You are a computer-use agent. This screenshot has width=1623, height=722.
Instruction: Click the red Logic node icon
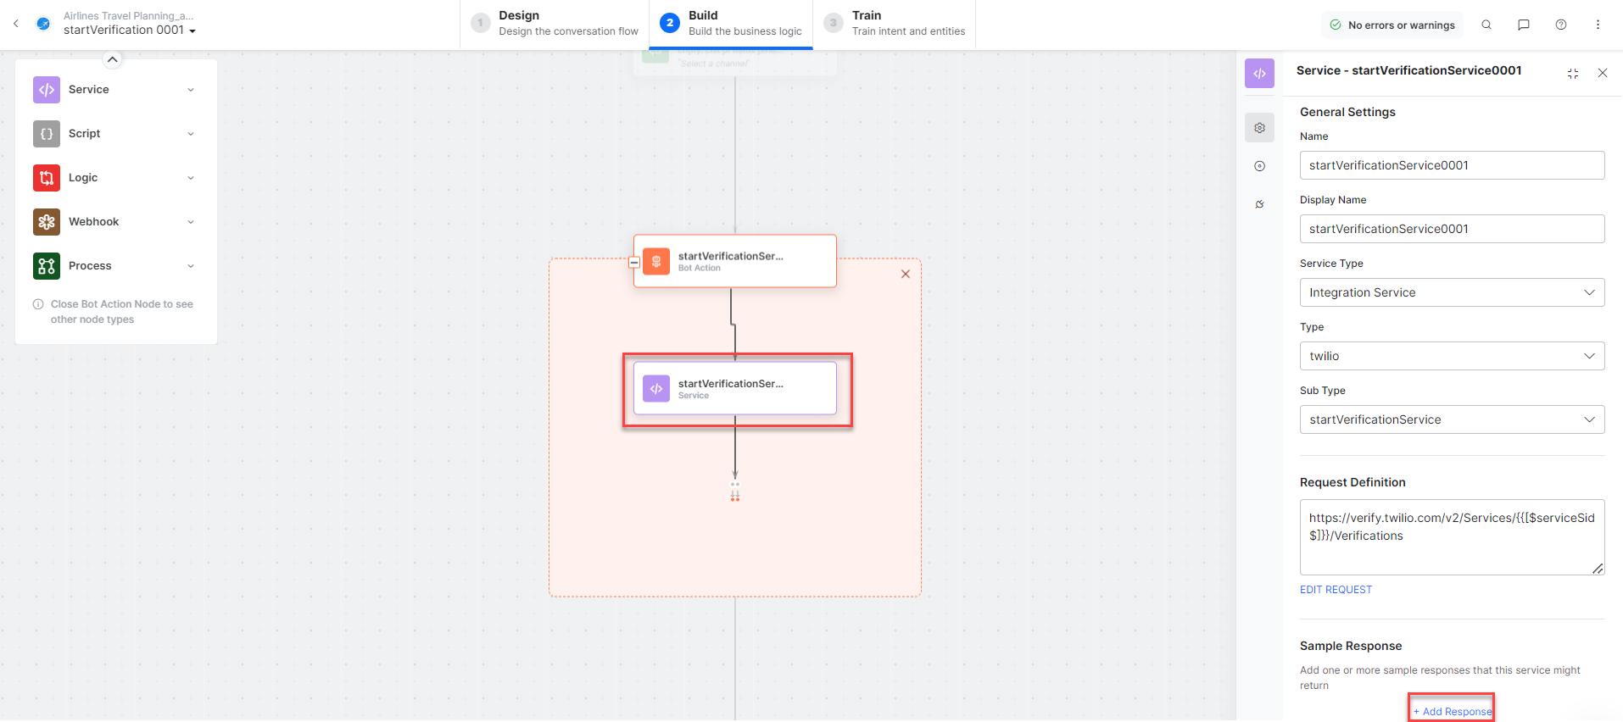[47, 178]
